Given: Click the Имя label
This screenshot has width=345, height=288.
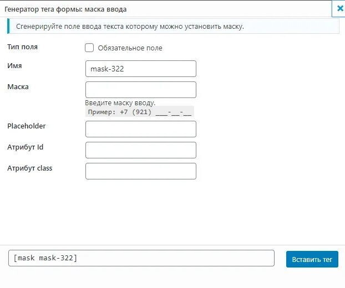Looking at the screenshot, I should click(14, 66).
